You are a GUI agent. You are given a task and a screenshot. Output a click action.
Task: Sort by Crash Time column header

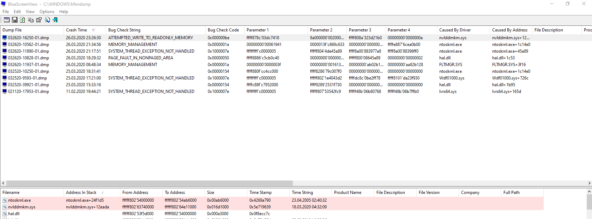tap(85, 30)
